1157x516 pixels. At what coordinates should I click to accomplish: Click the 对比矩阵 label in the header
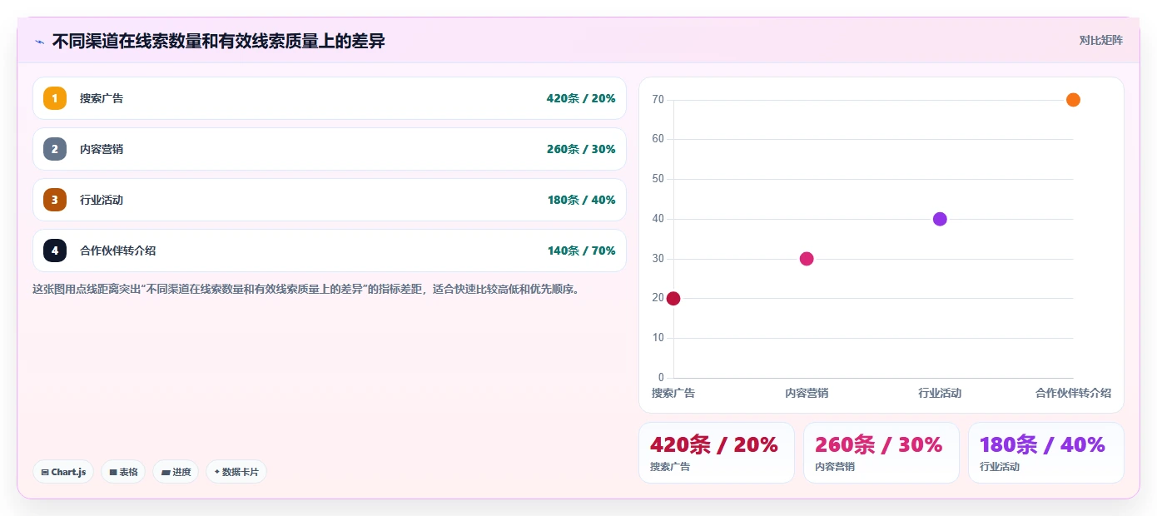pos(1100,40)
